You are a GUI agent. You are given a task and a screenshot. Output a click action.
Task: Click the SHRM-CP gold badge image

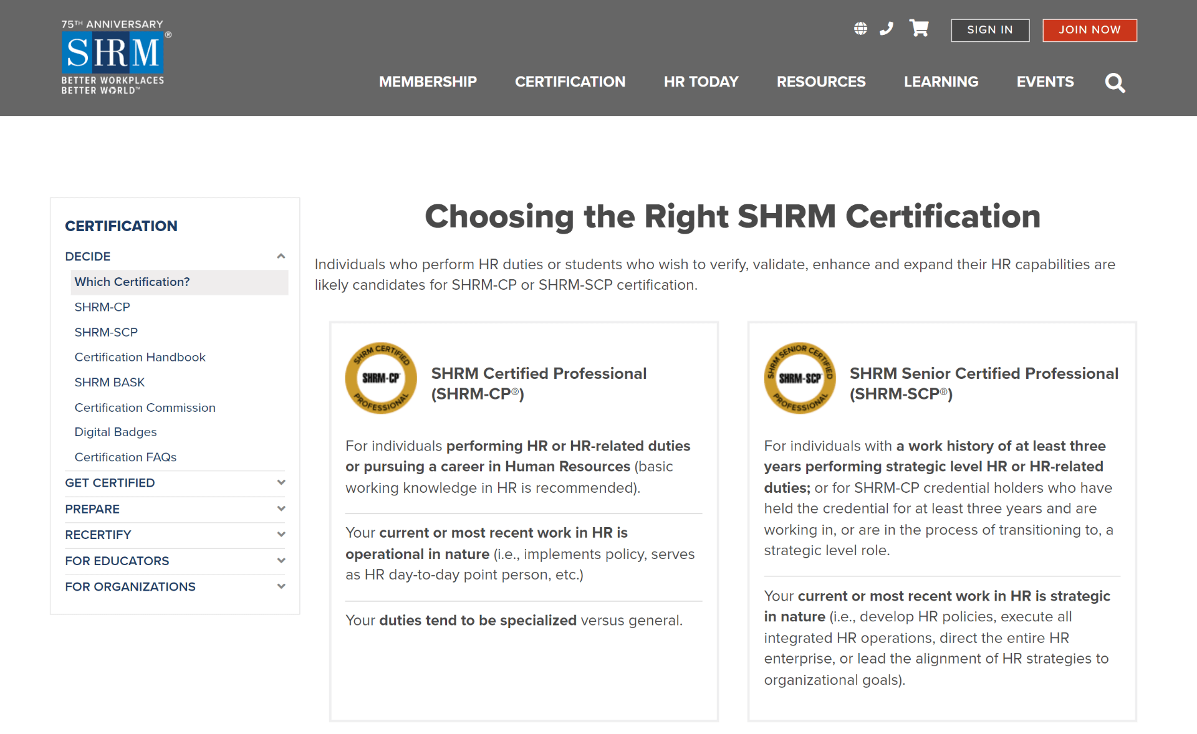pos(381,378)
